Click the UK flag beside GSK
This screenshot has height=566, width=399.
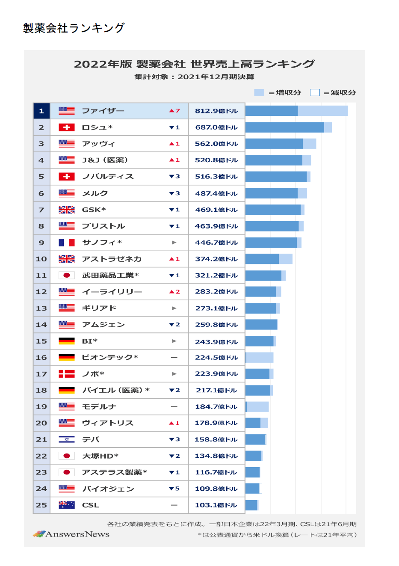point(67,210)
